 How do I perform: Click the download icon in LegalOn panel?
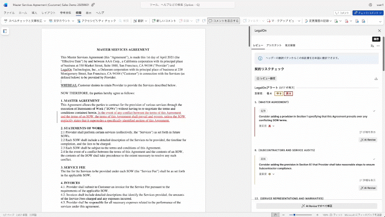coord(376,79)
